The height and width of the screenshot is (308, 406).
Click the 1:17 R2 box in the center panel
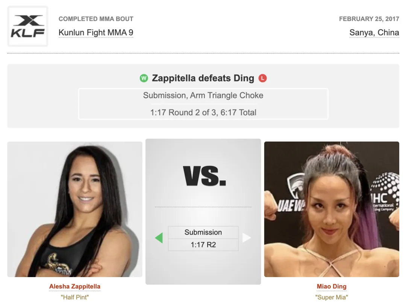[x=203, y=245]
